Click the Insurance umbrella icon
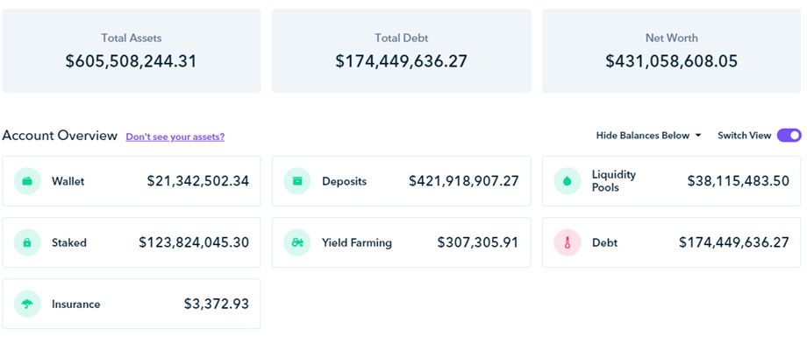 click(27, 304)
